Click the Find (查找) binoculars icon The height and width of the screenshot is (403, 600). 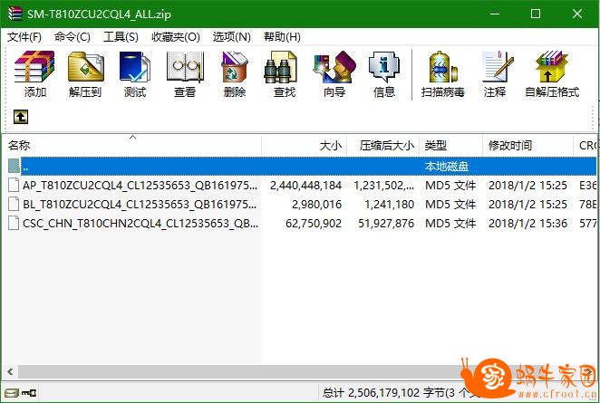point(280,67)
